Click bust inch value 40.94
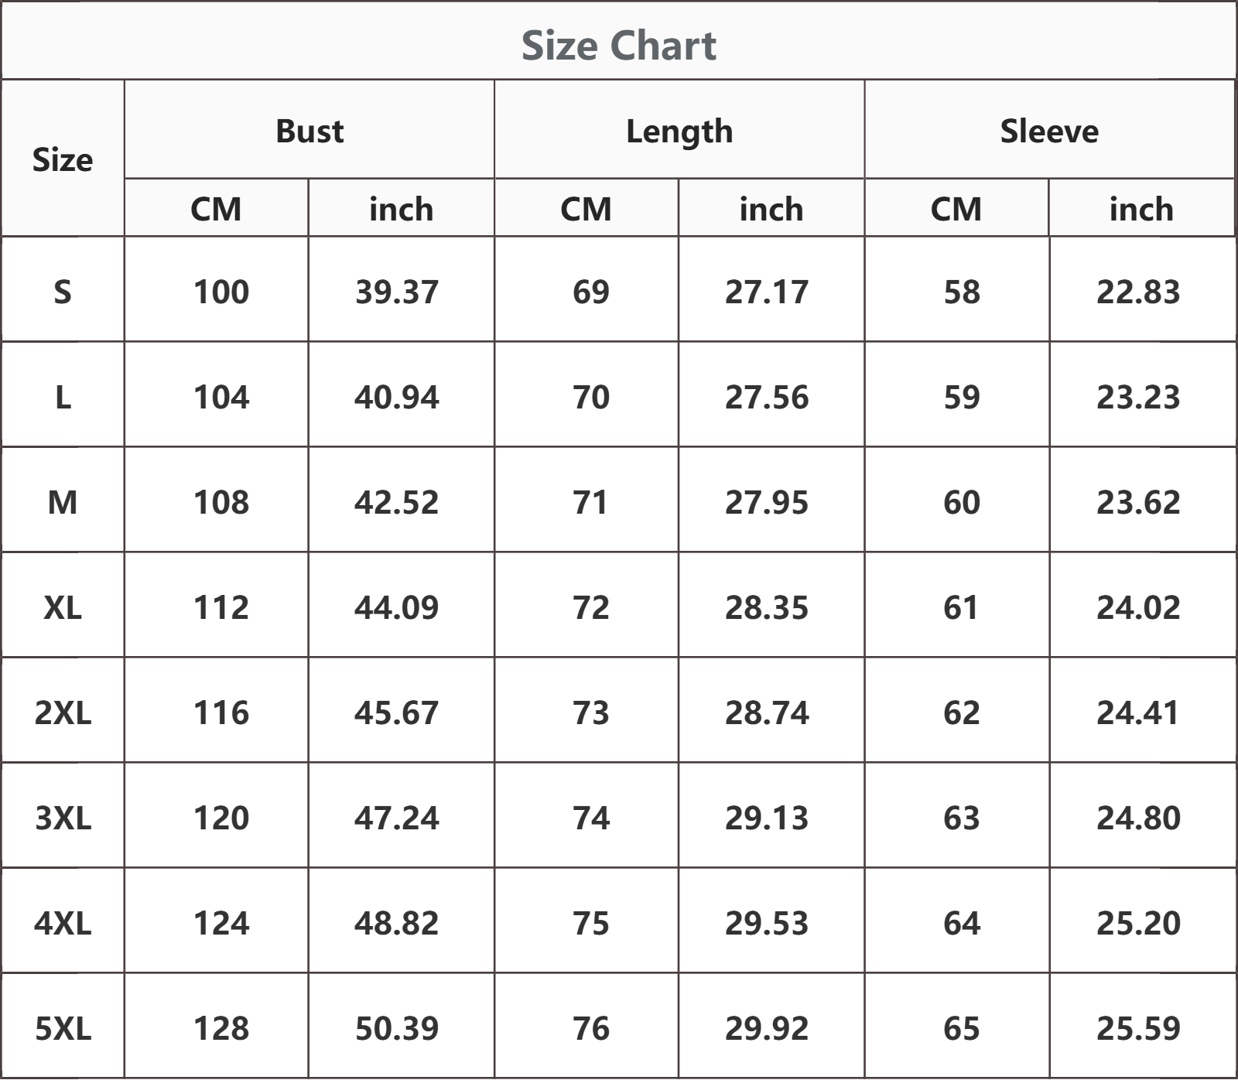 tap(397, 397)
